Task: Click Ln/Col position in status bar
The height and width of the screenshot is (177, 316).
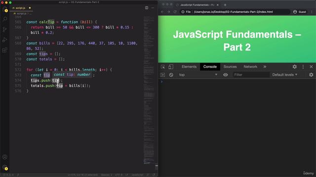Action: pyautogui.click(x=82, y=175)
